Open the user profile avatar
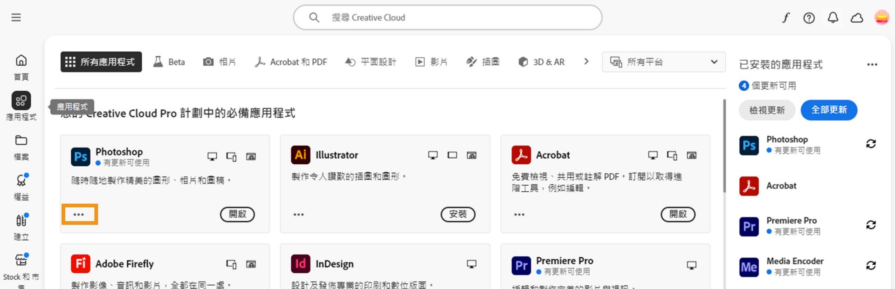This screenshot has height=289, width=895. pyautogui.click(x=881, y=18)
